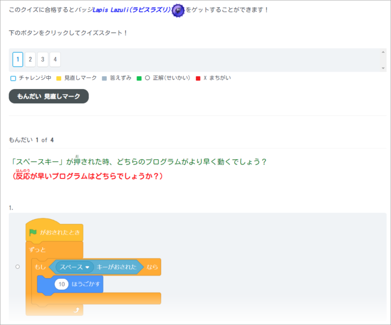
Task: Click the yellow 見直しマーク legend square
Action: (59, 78)
